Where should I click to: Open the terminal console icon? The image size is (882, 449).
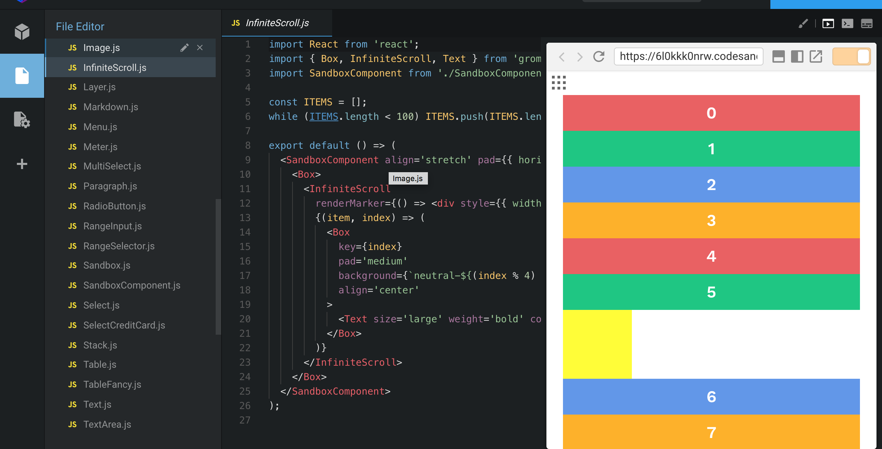click(x=847, y=23)
